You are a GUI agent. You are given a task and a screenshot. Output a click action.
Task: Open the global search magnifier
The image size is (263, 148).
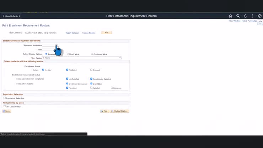coord(238,16)
